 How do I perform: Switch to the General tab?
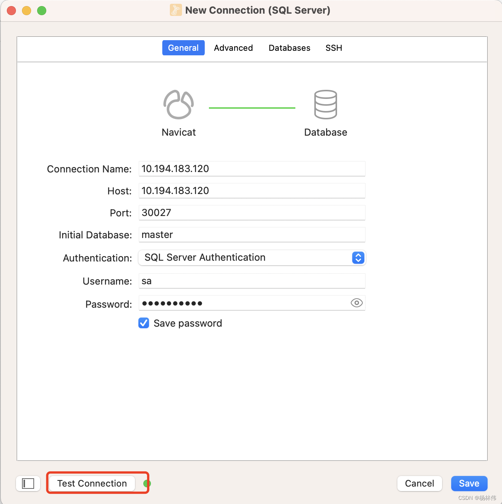(x=184, y=48)
